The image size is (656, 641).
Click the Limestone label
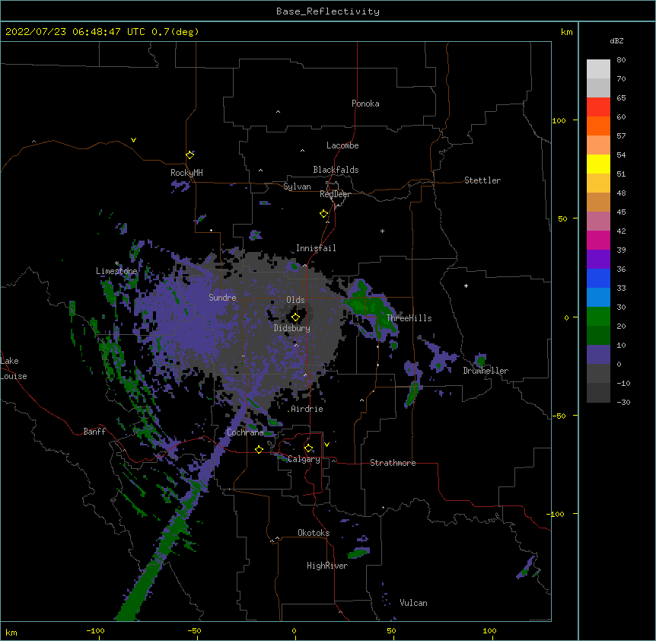pyautogui.click(x=116, y=271)
